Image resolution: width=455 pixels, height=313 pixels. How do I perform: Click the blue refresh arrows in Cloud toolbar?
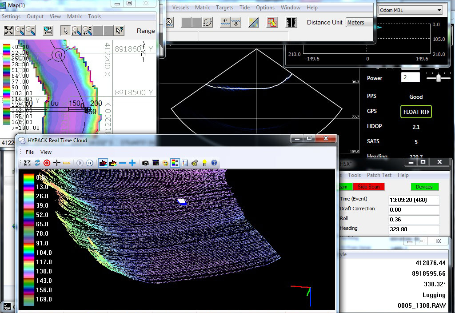coord(37,163)
